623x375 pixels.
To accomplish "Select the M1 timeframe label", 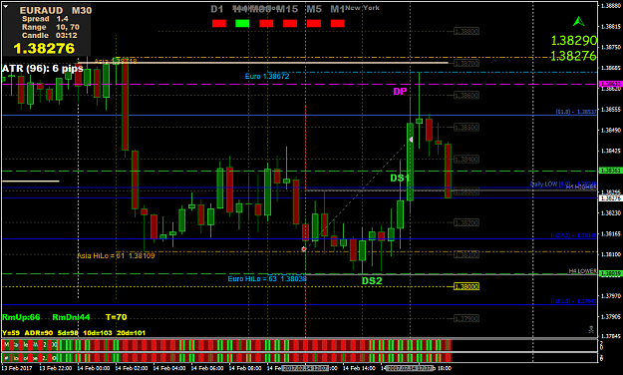I will (x=337, y=9).
